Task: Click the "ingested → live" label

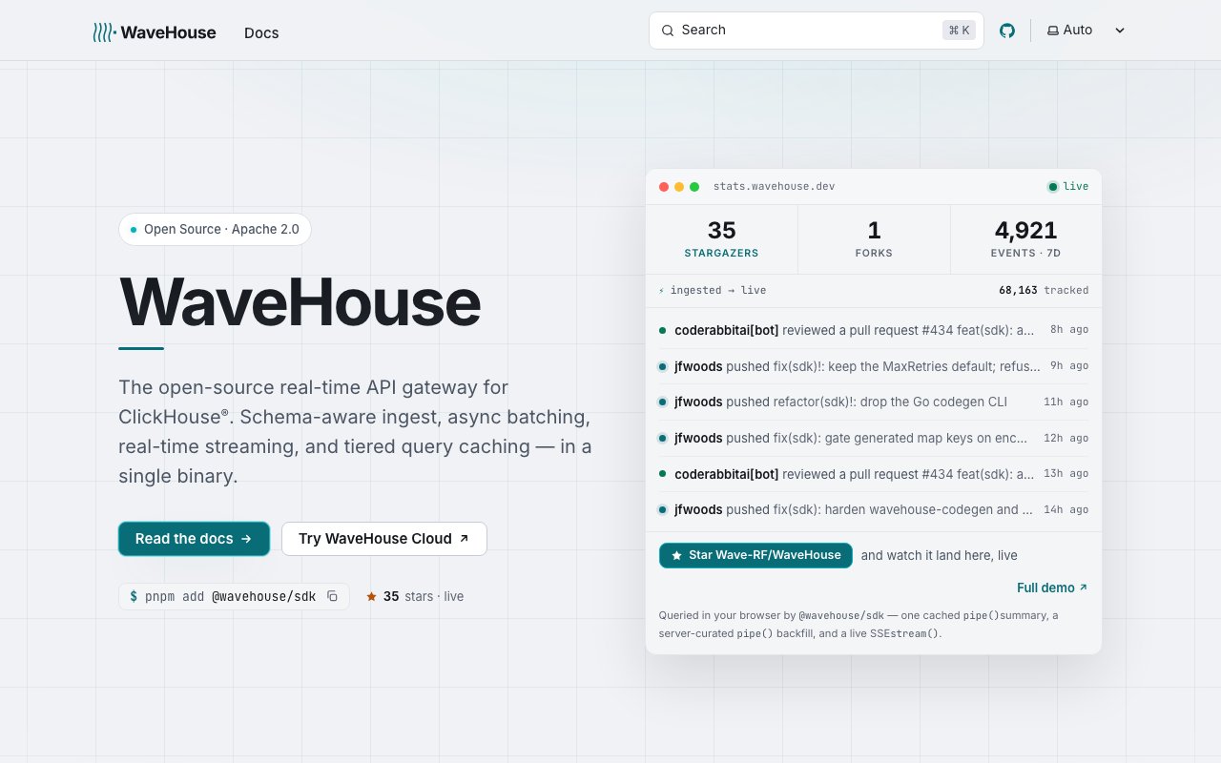Action: click(x=713, y=290)
